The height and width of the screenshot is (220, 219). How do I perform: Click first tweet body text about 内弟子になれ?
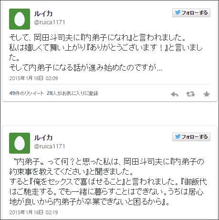[x=106, y=53]
